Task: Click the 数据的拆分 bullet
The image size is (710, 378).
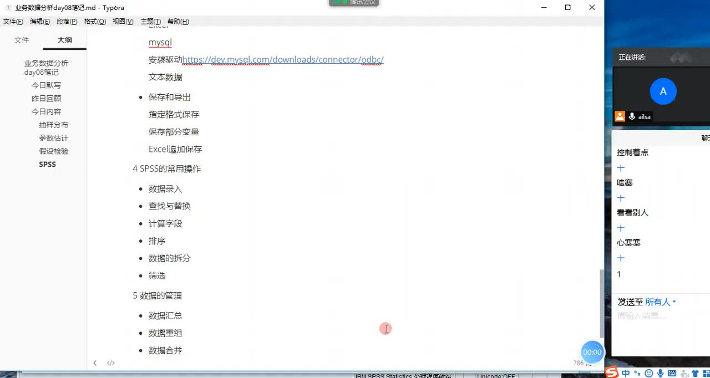Action: click(169, 258)
